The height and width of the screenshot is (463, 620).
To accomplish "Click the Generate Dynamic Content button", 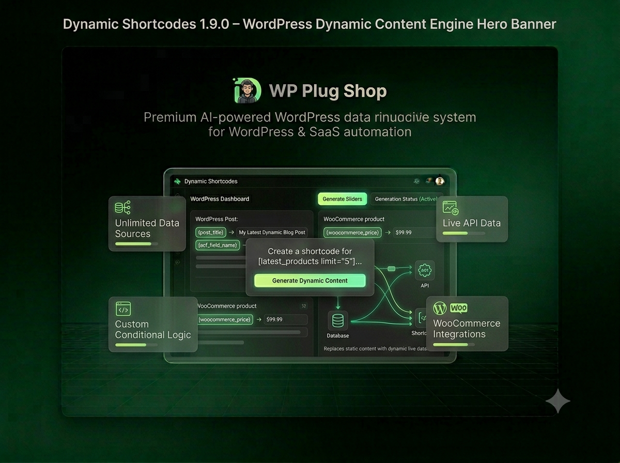I will (310, 281).
